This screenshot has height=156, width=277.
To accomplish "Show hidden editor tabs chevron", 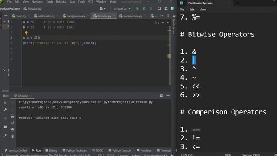I will pyautogui.click(x=161, y=16).
